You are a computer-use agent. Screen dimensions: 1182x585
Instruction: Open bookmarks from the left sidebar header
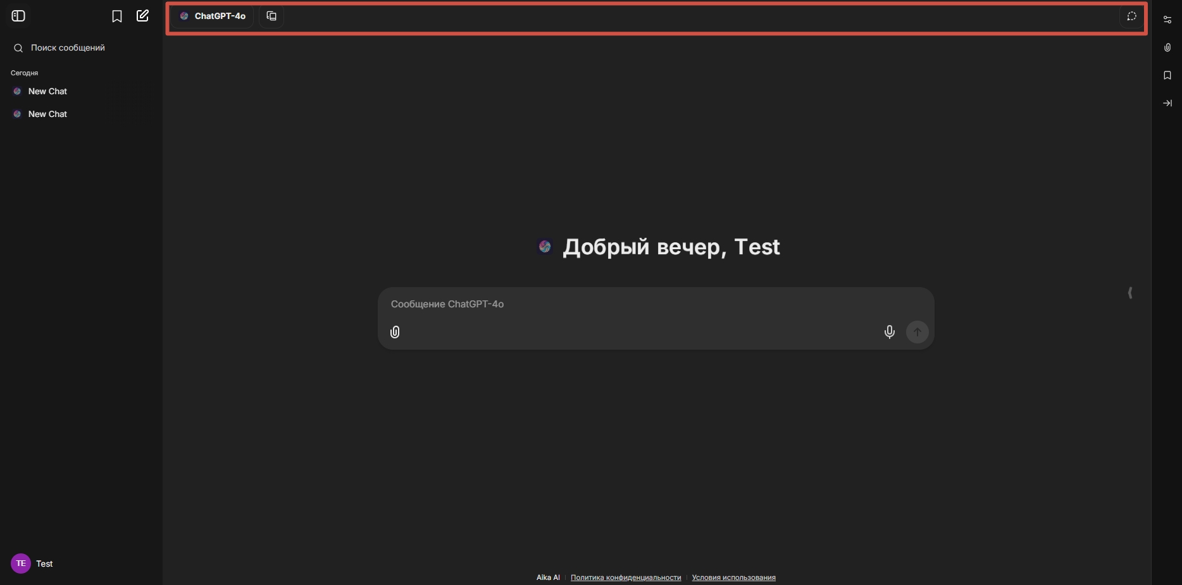[117, 16]
